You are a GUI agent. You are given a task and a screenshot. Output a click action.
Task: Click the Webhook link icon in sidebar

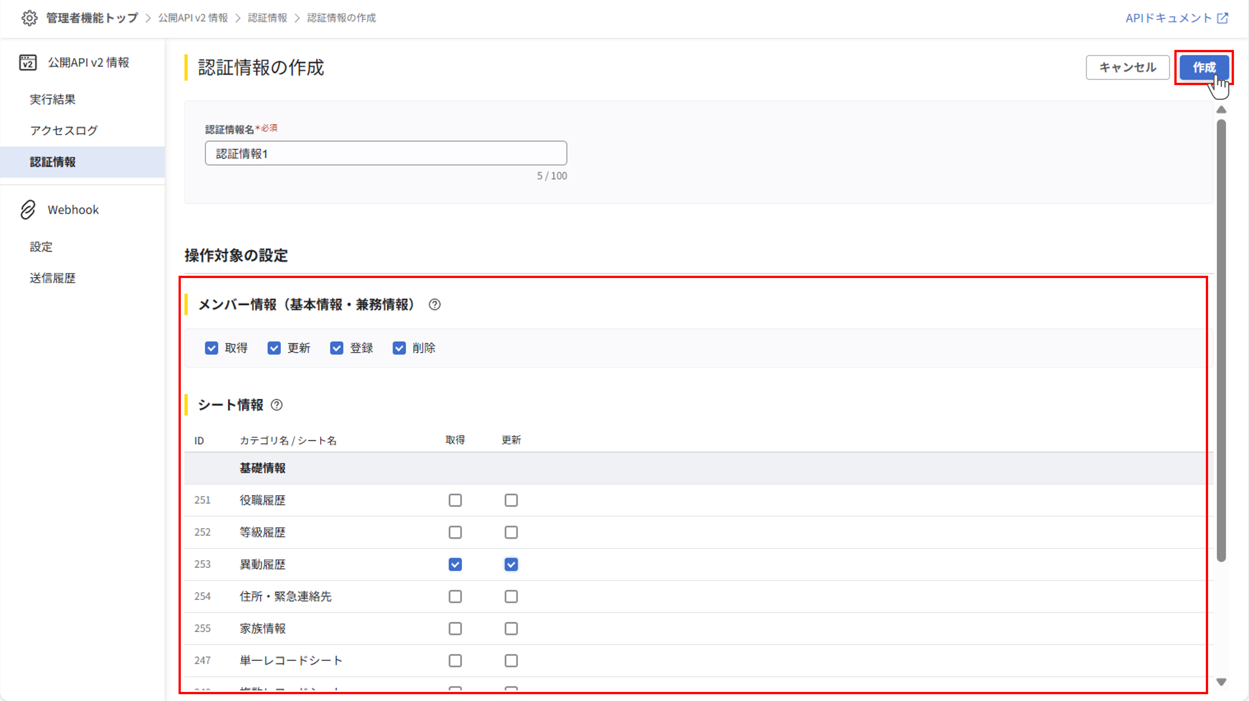click(28, 210)
